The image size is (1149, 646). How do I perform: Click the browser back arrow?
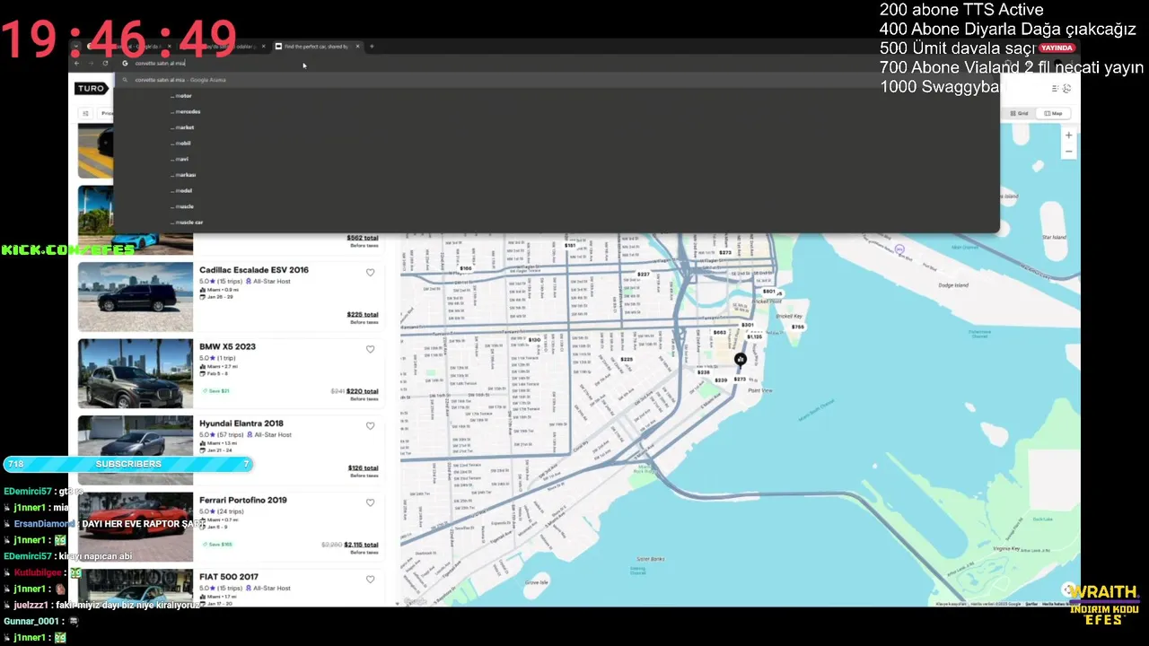(76, 64)
